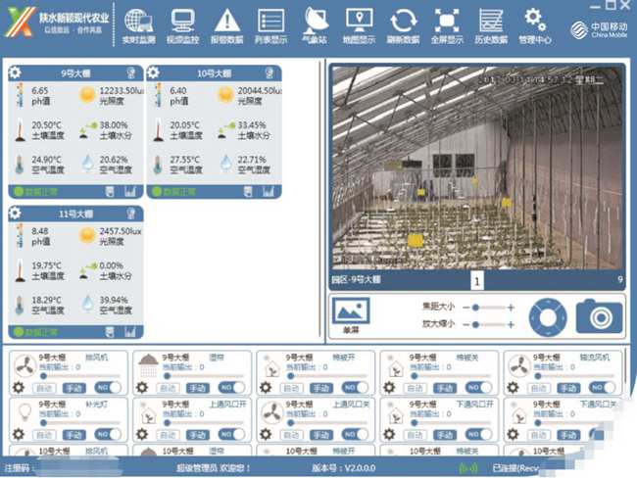Click the document icon at bottom of 11号大棚 sensor card
The width and height of the screenshot is (637, 478).
coord(110,332)
